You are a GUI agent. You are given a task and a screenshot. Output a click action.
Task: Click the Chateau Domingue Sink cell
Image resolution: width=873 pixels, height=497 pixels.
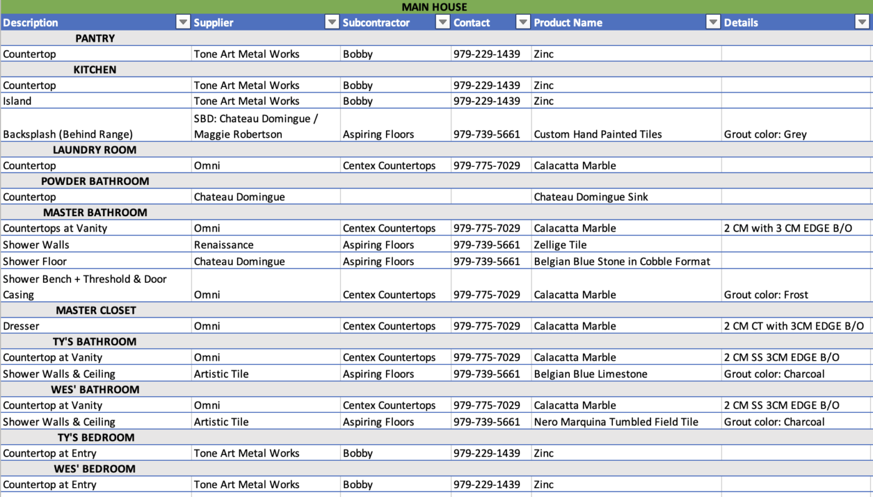pyautogui.click(x=626, y=197)
